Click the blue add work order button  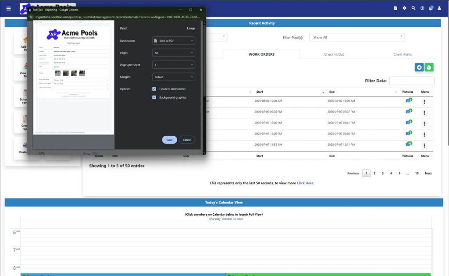click(x=419, y=67)
